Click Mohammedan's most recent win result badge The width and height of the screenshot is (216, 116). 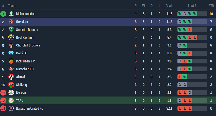(x=195, y=14)
